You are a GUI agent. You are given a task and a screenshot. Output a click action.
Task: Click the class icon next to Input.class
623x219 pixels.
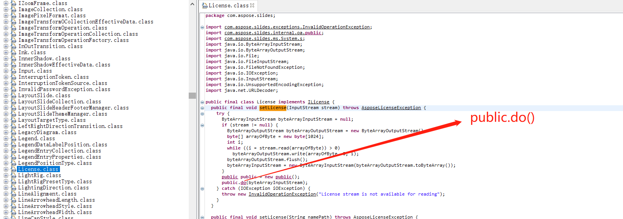13,71
